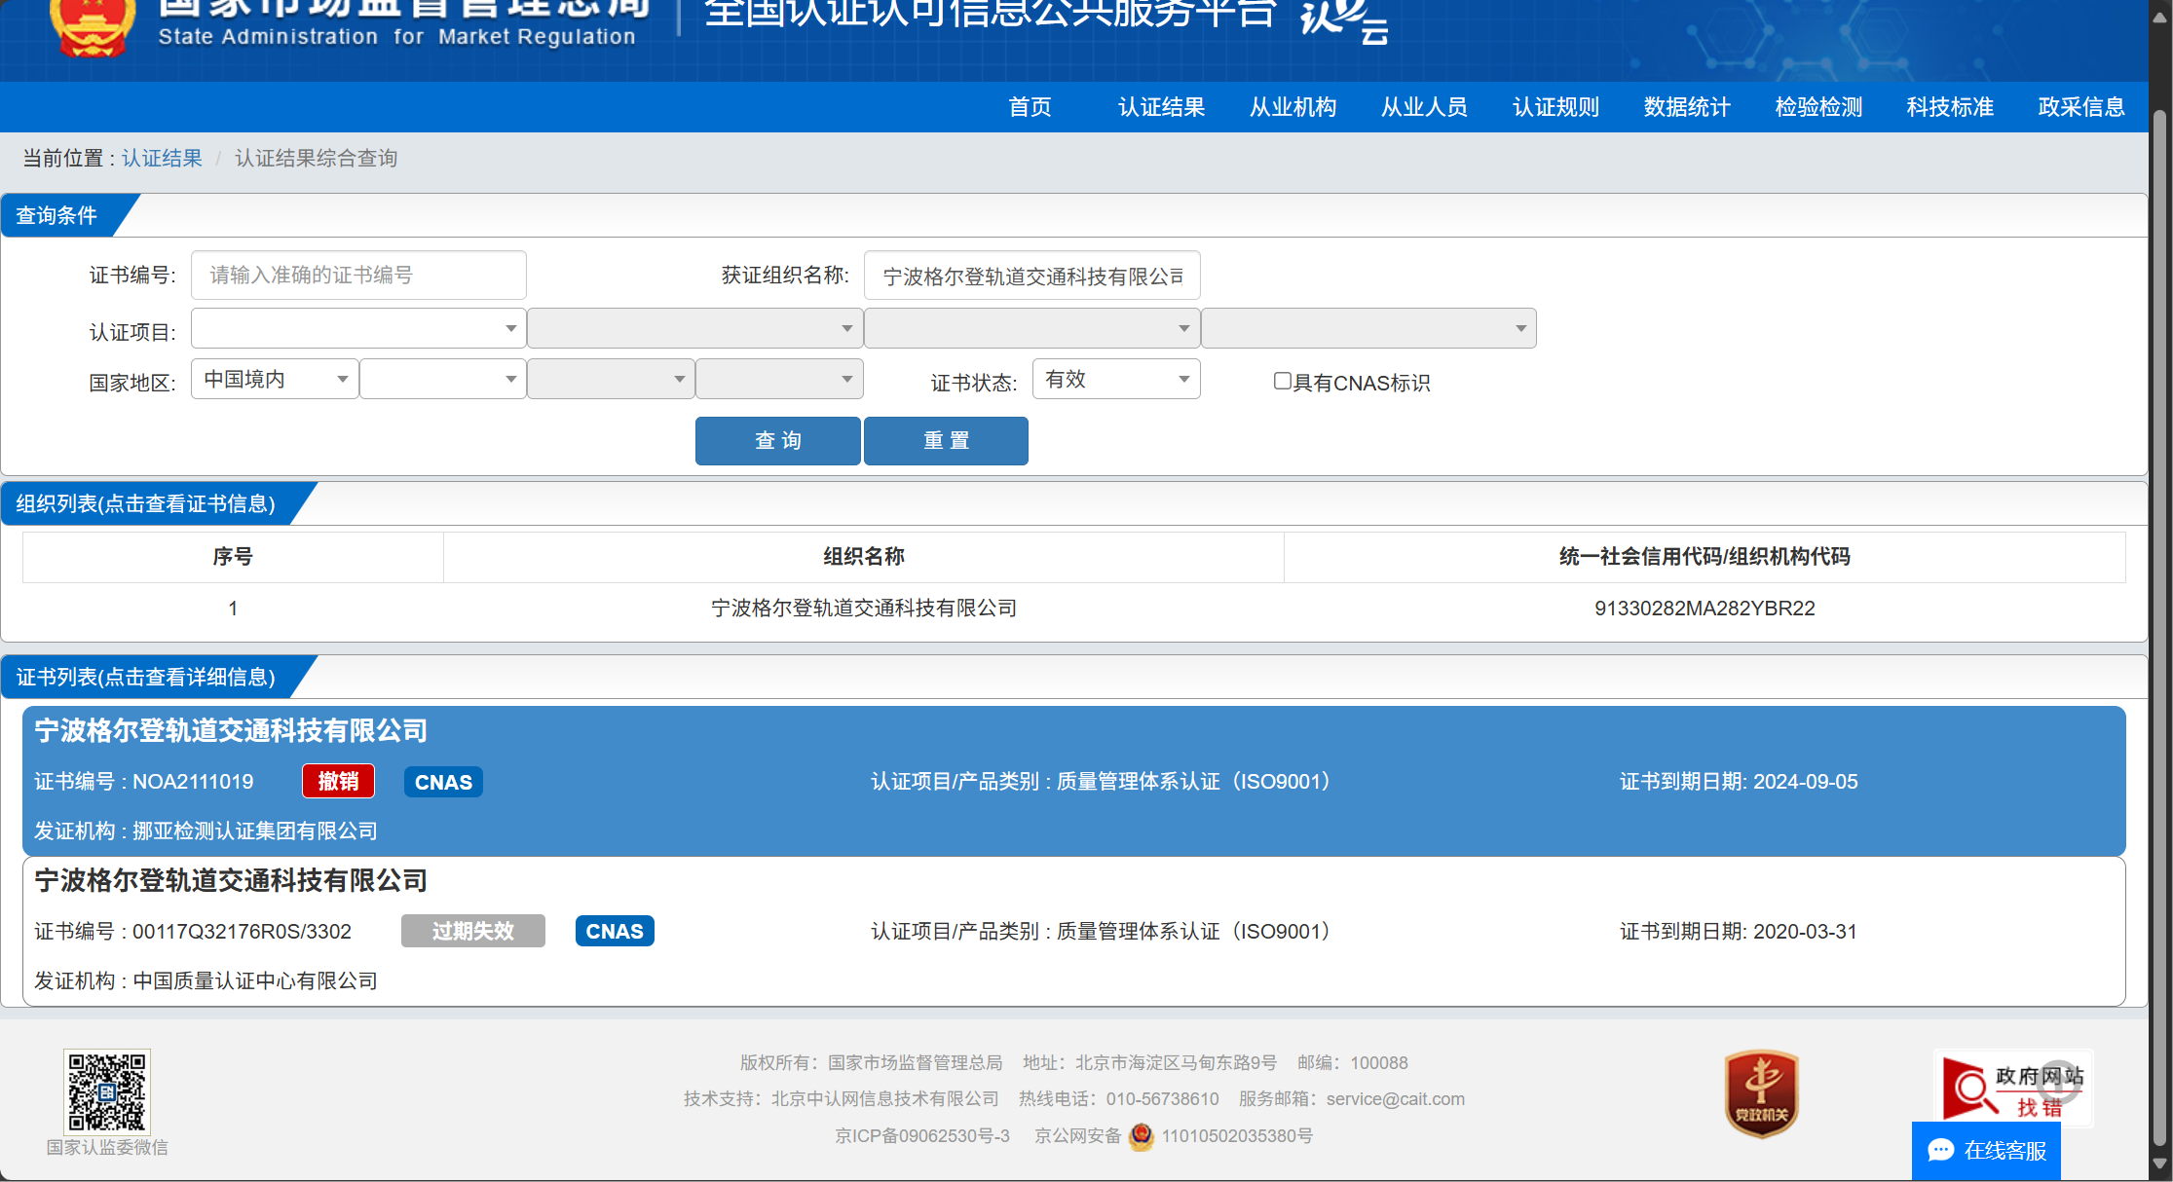This screenshot has height=1182, width=2173.
Task: Open the second 认证项目 dropdown
Action: click(x=695, y=328)
